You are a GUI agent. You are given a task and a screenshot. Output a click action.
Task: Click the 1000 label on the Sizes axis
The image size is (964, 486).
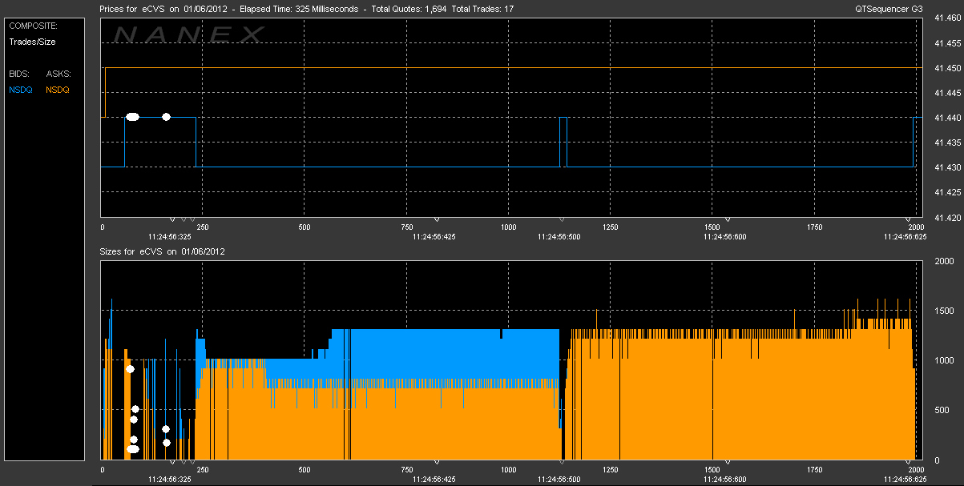pos(945,360)
